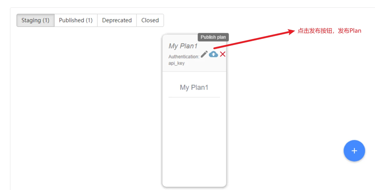Switch to the Staging (1) tab
This screenshot has width=375, height=190.
pyautogui.click(x=35, y=20)
